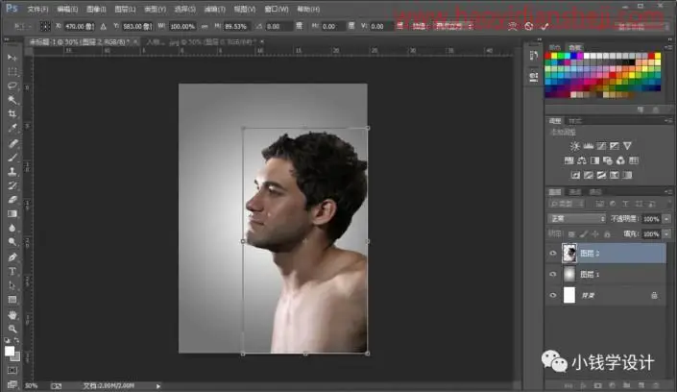Pick the red swatch in Swatches panel

point(548,56)
